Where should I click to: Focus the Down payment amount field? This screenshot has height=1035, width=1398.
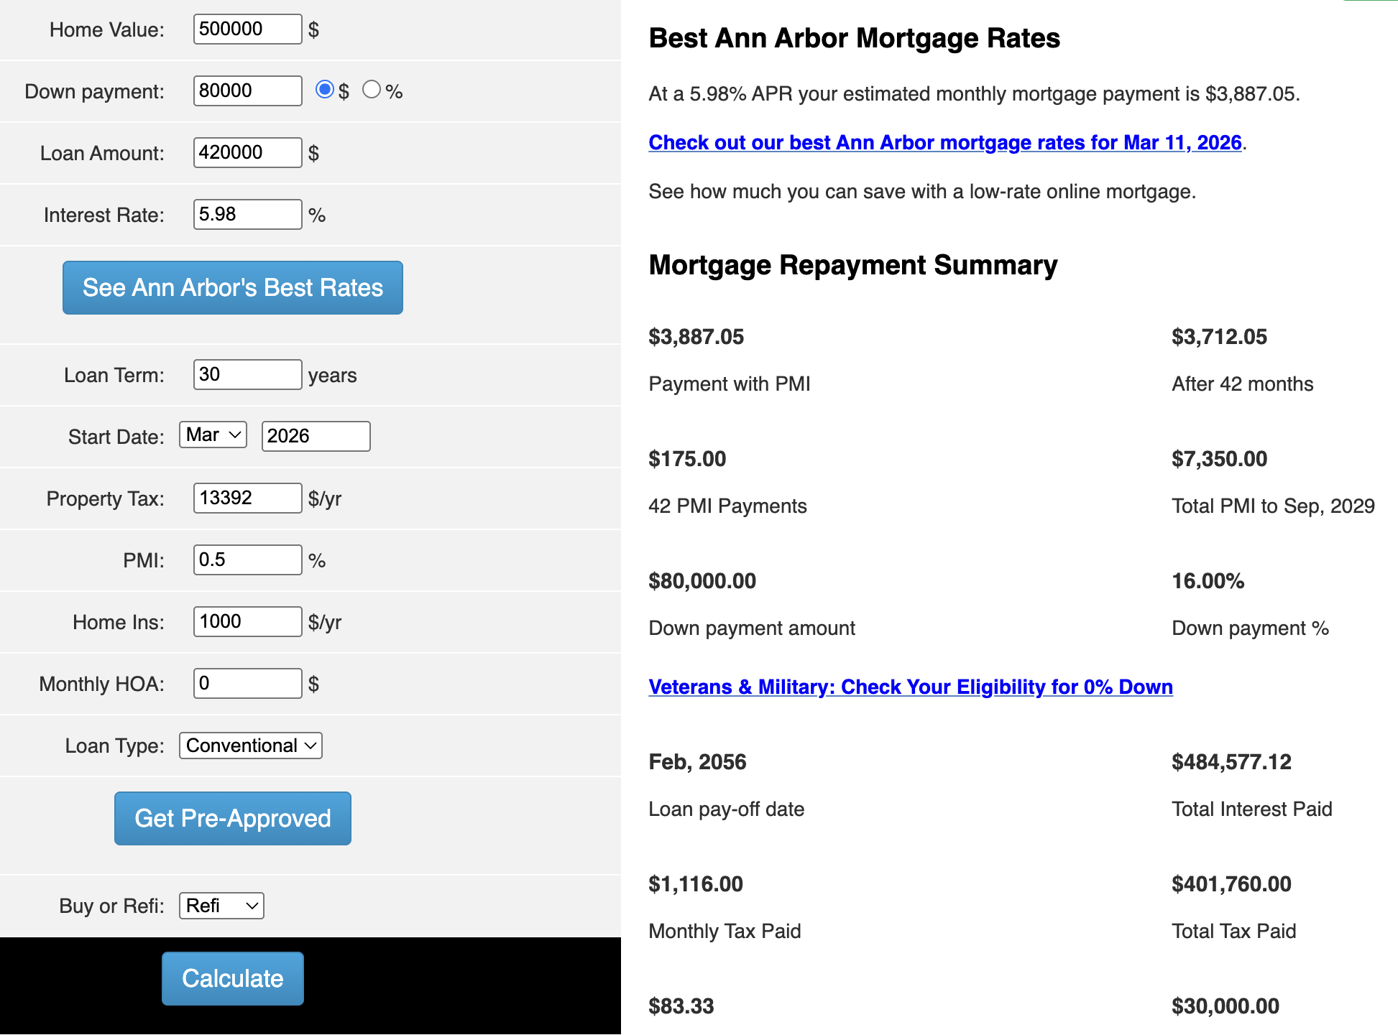247,91
